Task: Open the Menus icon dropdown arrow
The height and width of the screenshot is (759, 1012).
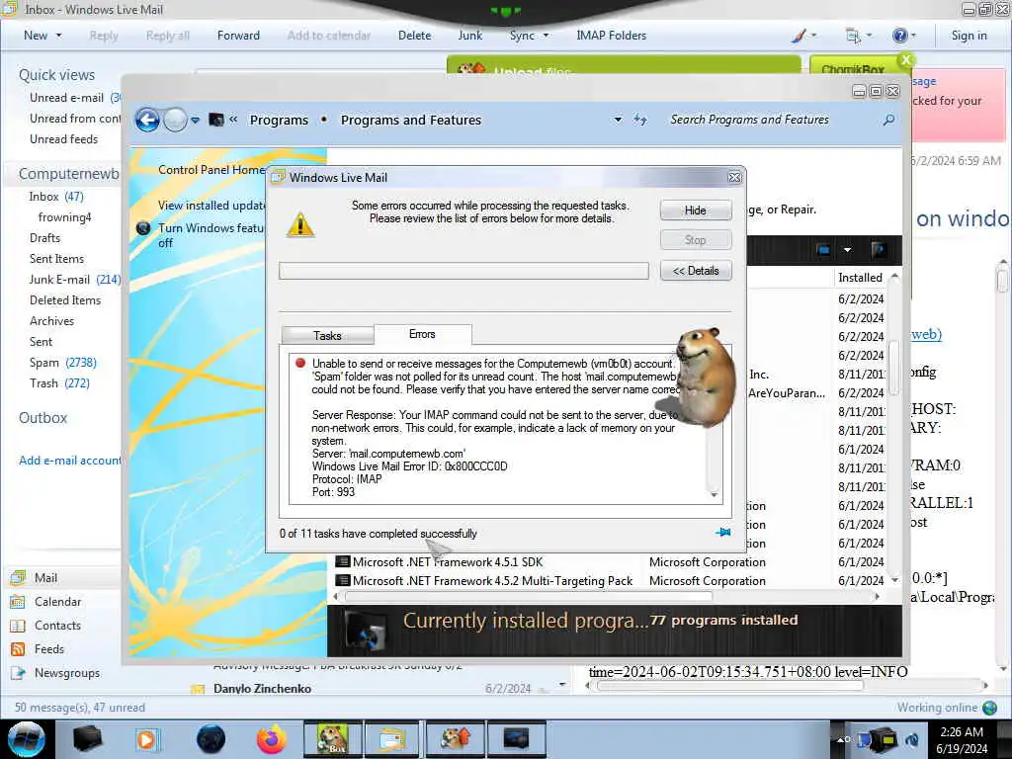Action: point(869,36)
